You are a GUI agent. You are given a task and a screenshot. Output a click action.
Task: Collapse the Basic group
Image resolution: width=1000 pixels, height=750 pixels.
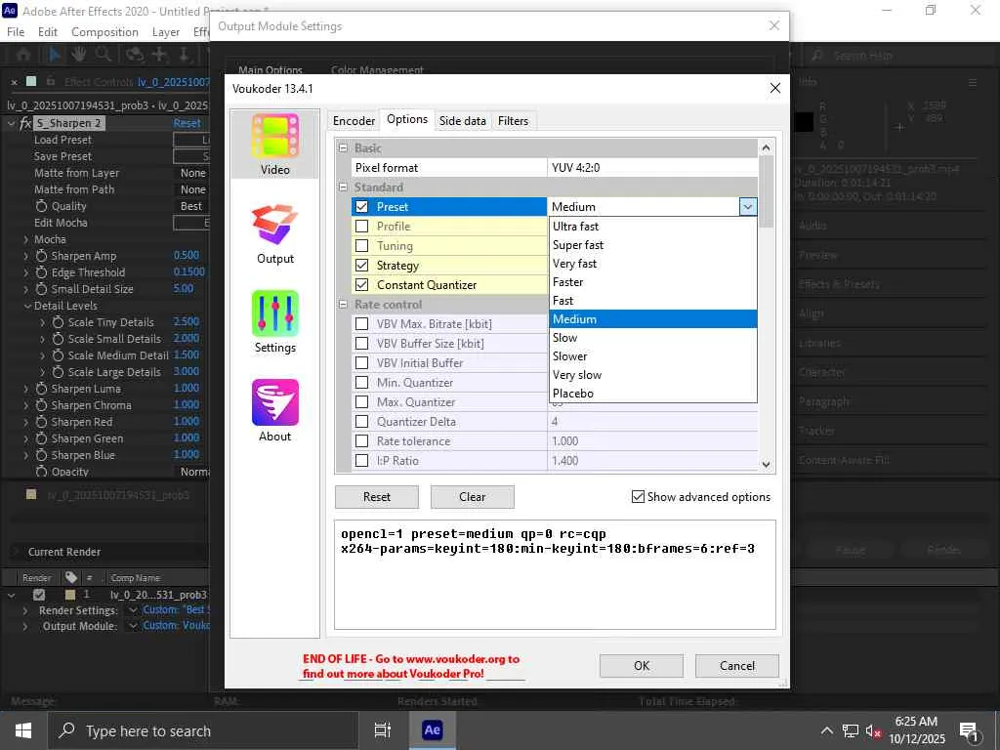(343, 148)
